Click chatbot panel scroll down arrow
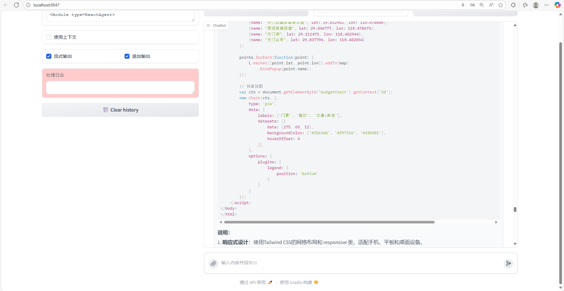The width and height of the screenshot is (564, 291). pyautogui.click(x=515, y=244)
